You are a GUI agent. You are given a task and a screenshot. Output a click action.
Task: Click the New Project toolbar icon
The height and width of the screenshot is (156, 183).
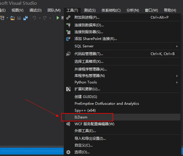(2, 18)
